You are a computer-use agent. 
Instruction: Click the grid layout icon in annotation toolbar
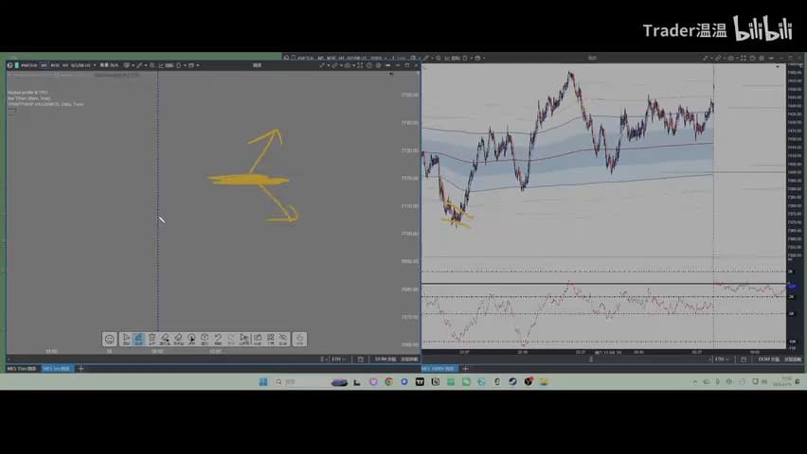(x=270, y=339)
